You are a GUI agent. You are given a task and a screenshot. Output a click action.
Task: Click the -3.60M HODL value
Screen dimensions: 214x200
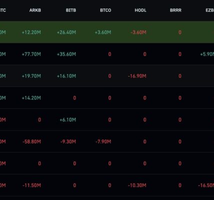138,32
